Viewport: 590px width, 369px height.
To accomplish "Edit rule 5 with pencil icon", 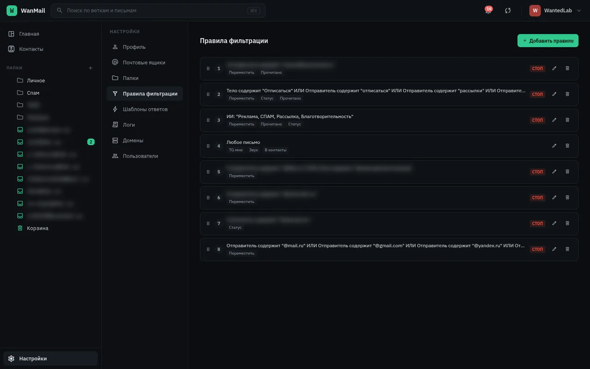I will pos(554,172).
